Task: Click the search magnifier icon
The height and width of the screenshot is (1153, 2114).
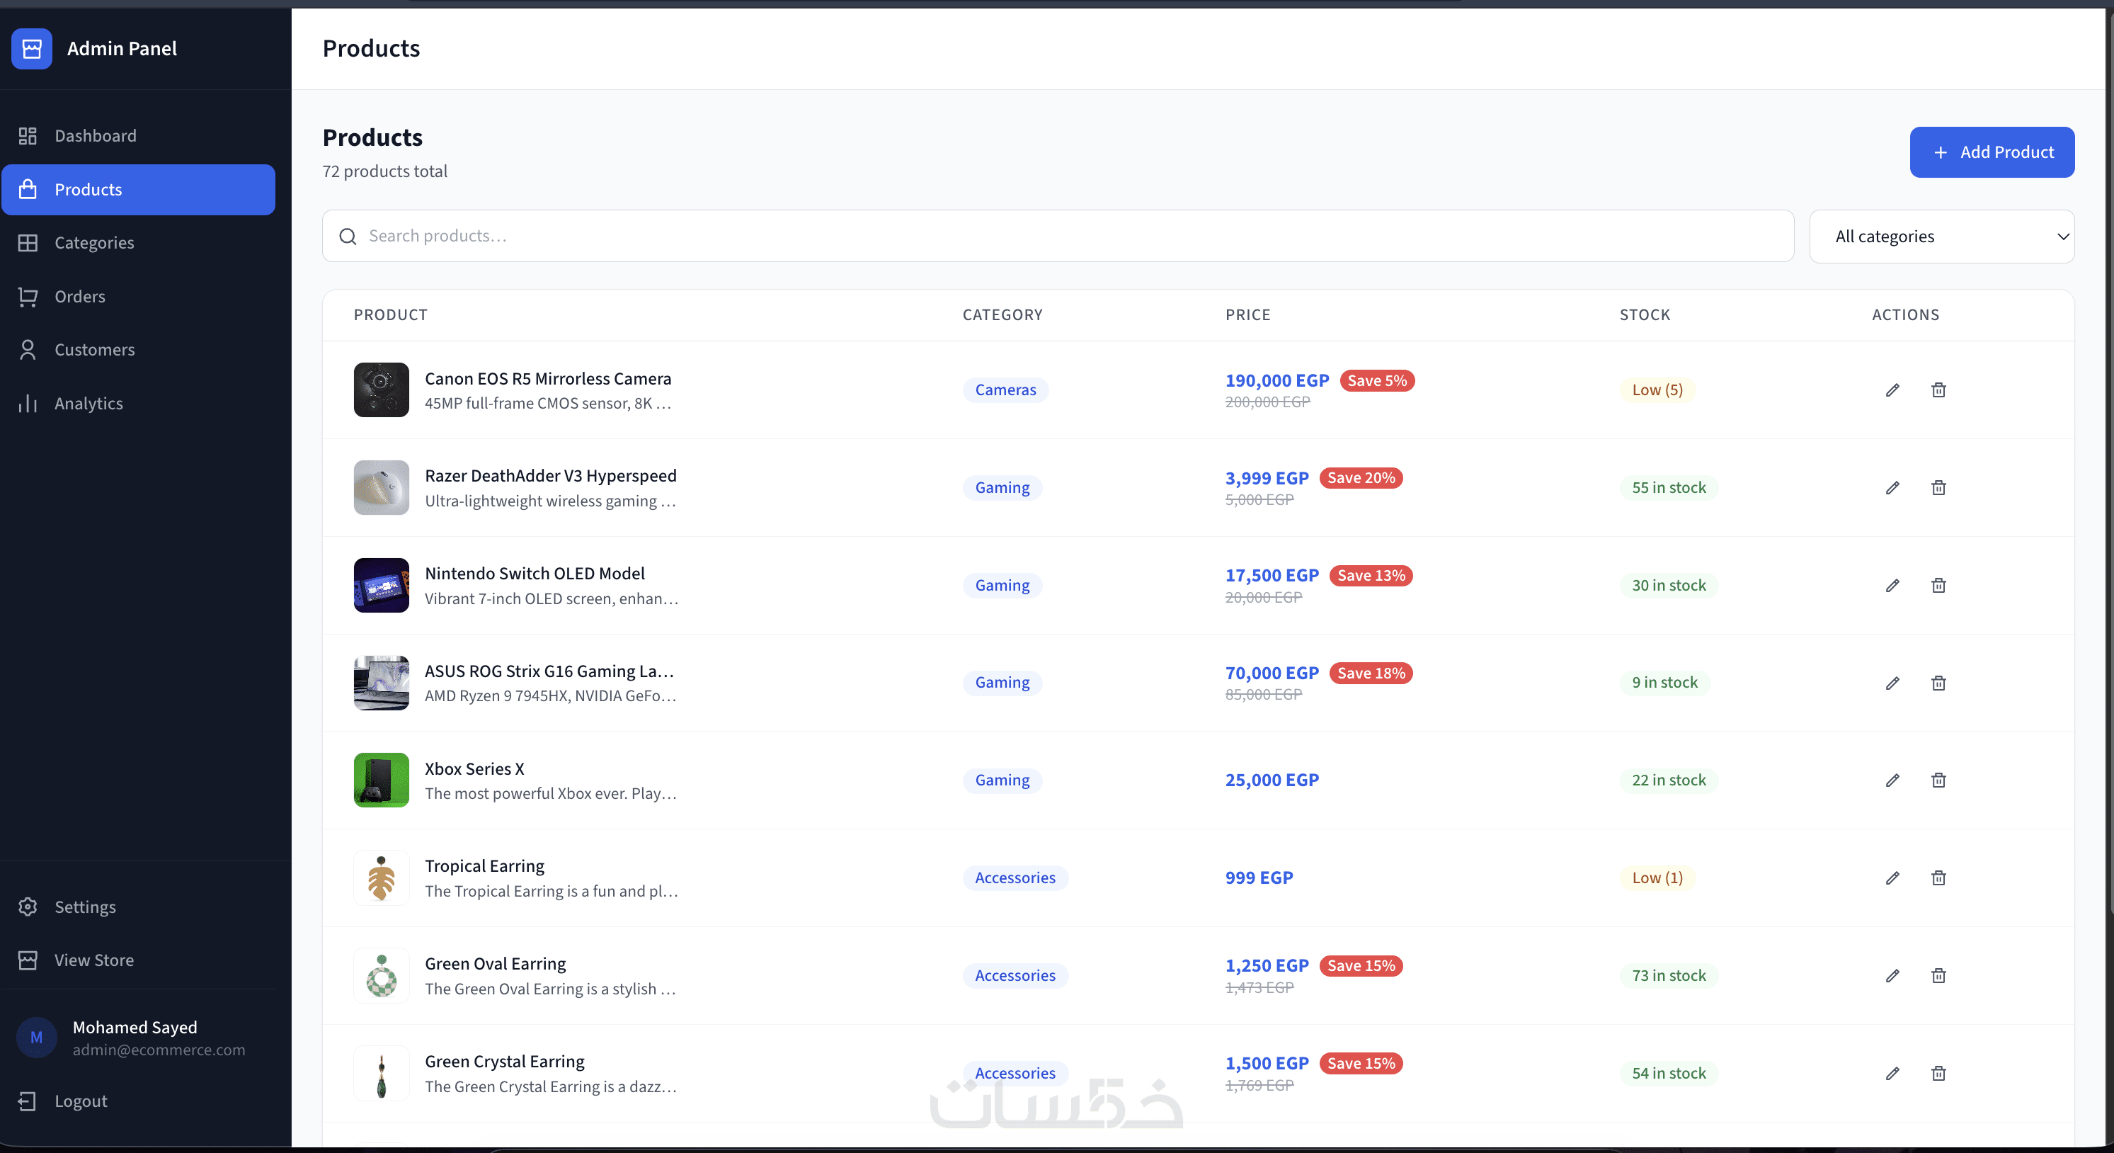Action: [348, 237]
